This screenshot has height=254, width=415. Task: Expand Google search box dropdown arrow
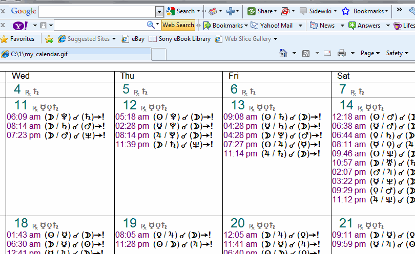(159, 11)
